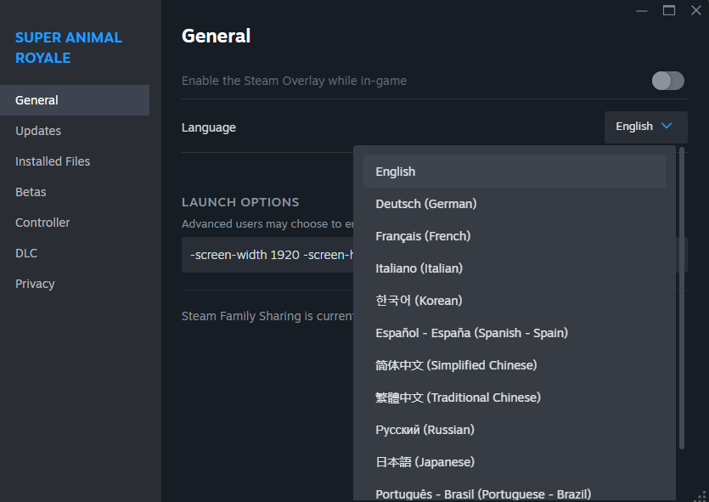Click the General page heading

click(x=216, y=36)
